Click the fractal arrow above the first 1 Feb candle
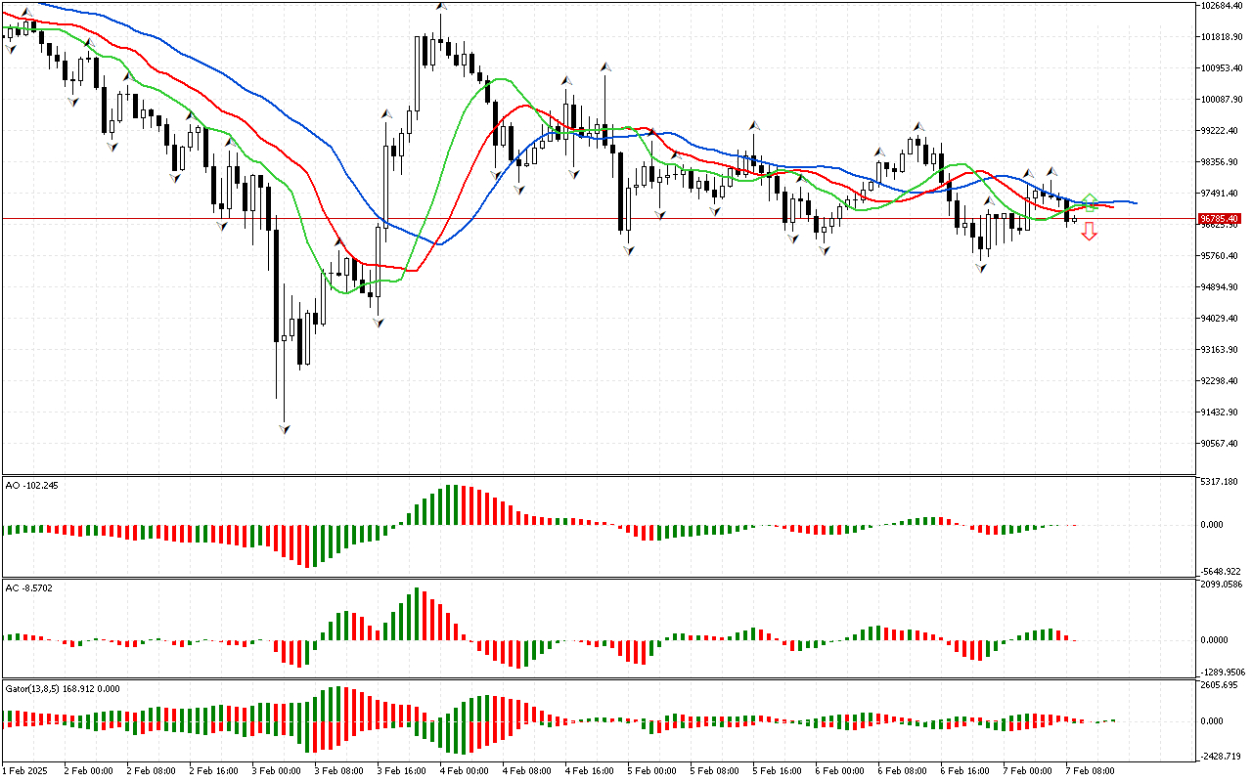This screenshot has width=1252, height=782. pyautogui.click(x=26, y=13)
